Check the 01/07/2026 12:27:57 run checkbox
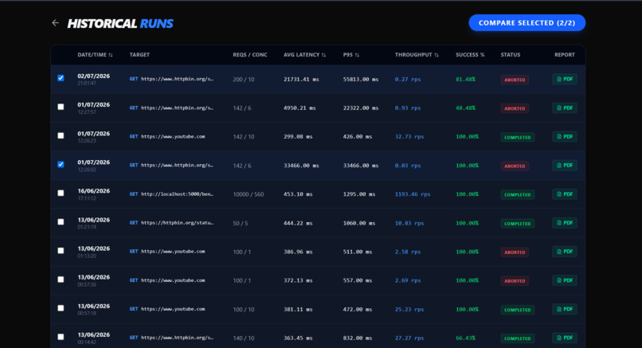 point(61,107)
